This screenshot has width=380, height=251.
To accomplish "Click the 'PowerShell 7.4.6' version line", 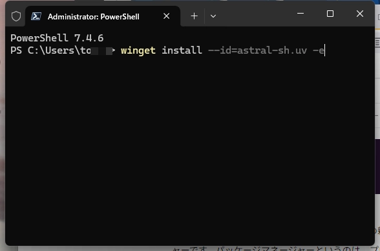I will (x=57, y=38).
